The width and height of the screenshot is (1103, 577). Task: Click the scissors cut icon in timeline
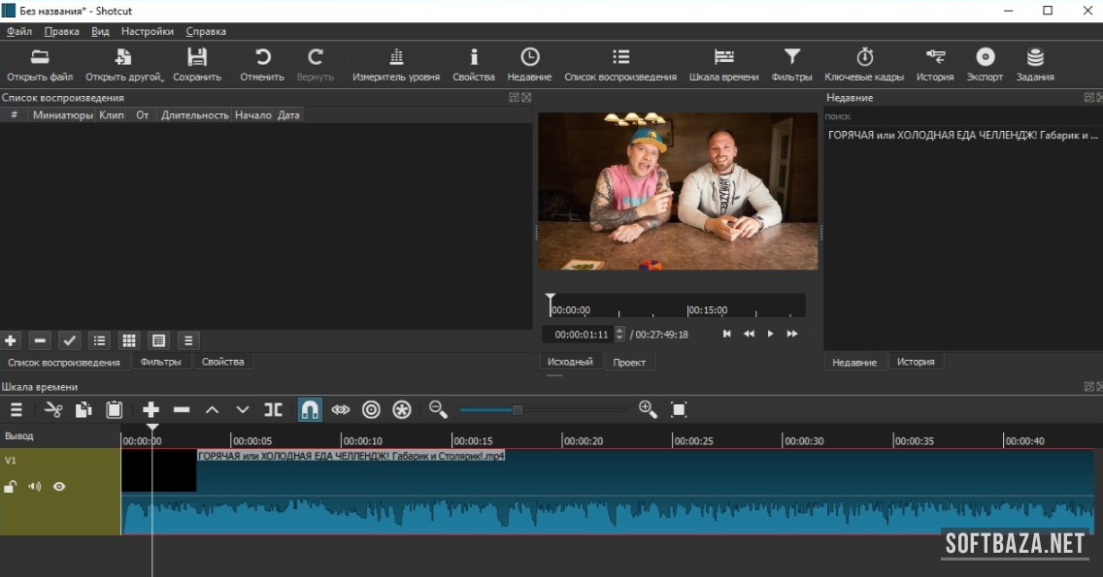click(x=53, y=410)
